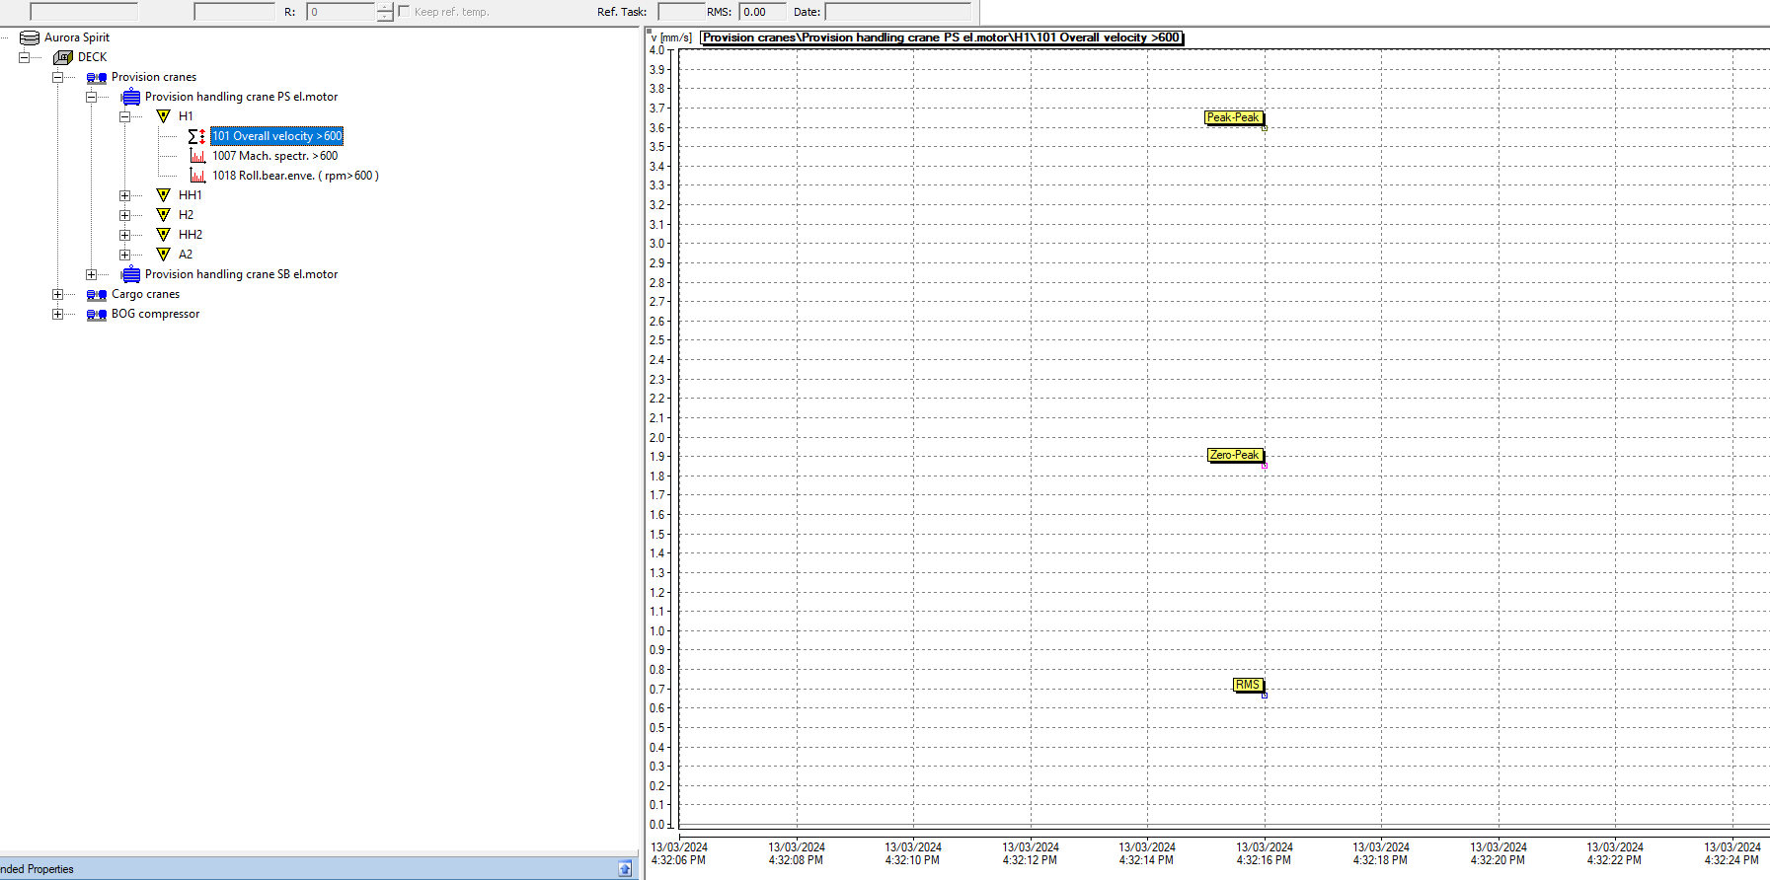The width and height of the screenshot is (1770, 880).
Task: Click the Aurora Spirit database icon
Action: click(30, 37)
